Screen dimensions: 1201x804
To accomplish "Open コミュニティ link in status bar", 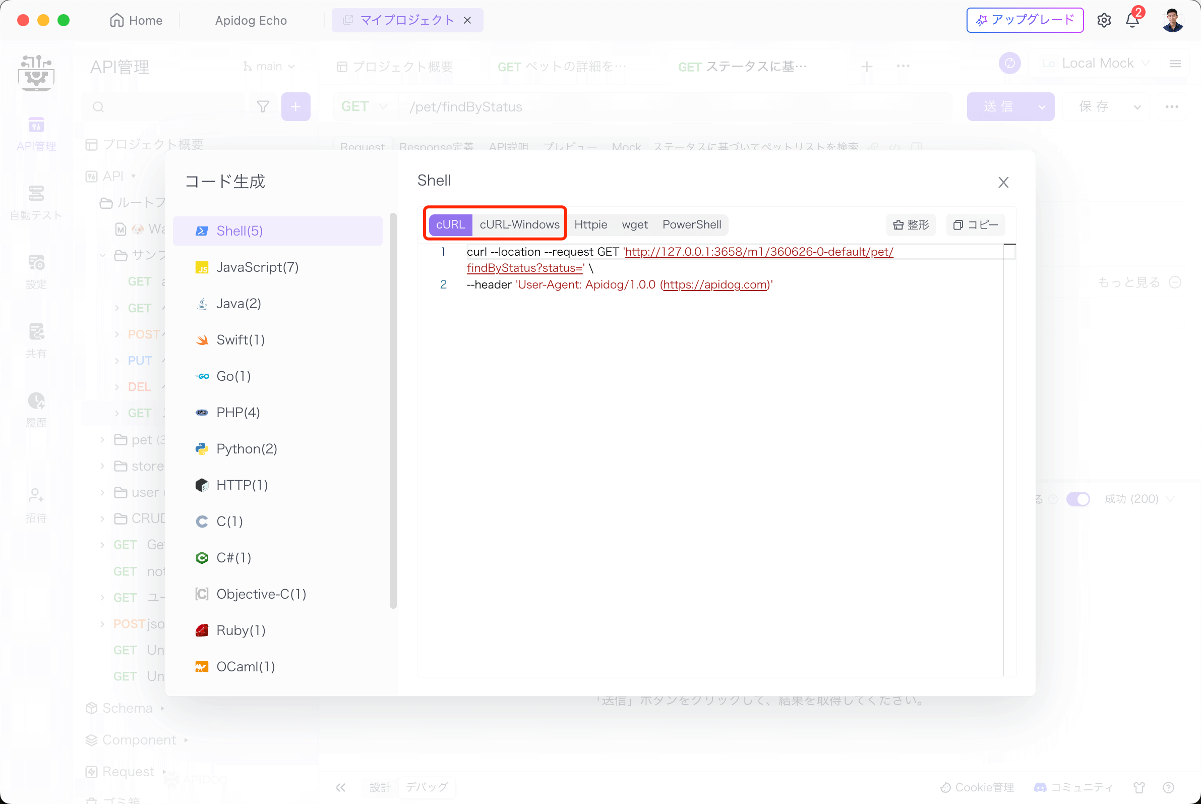I will 1073,787.
